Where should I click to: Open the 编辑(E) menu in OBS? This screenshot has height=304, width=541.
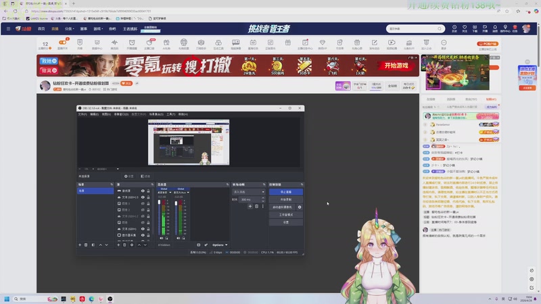pyautogui.click(x=94, y=114)
